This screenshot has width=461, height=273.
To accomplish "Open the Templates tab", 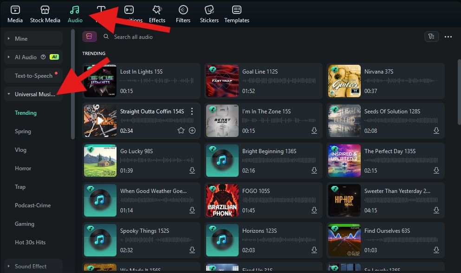I will (x=237, y=14).
